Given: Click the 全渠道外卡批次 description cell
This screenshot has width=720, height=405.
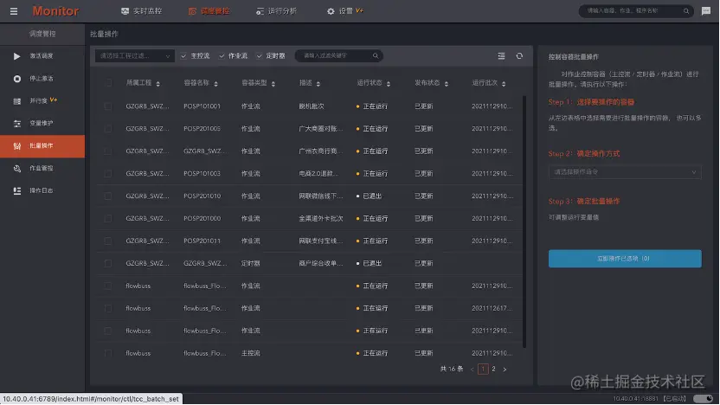Looking at the screenshot, I should click(321, 219).
